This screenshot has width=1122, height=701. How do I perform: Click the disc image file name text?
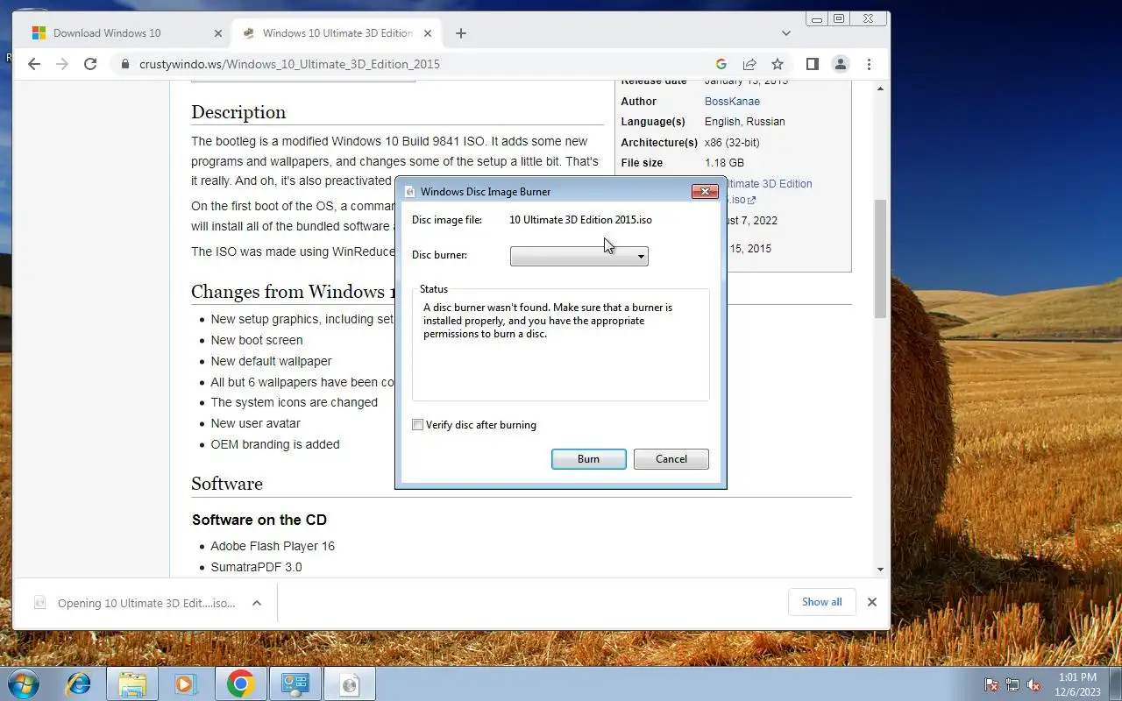(580, 220)
